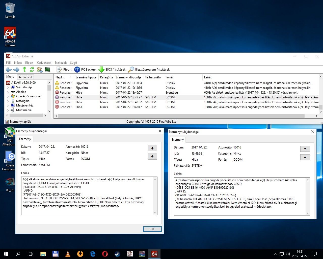
Task: Expand the Számítógép tree node
Action: [x=8, y=88]
